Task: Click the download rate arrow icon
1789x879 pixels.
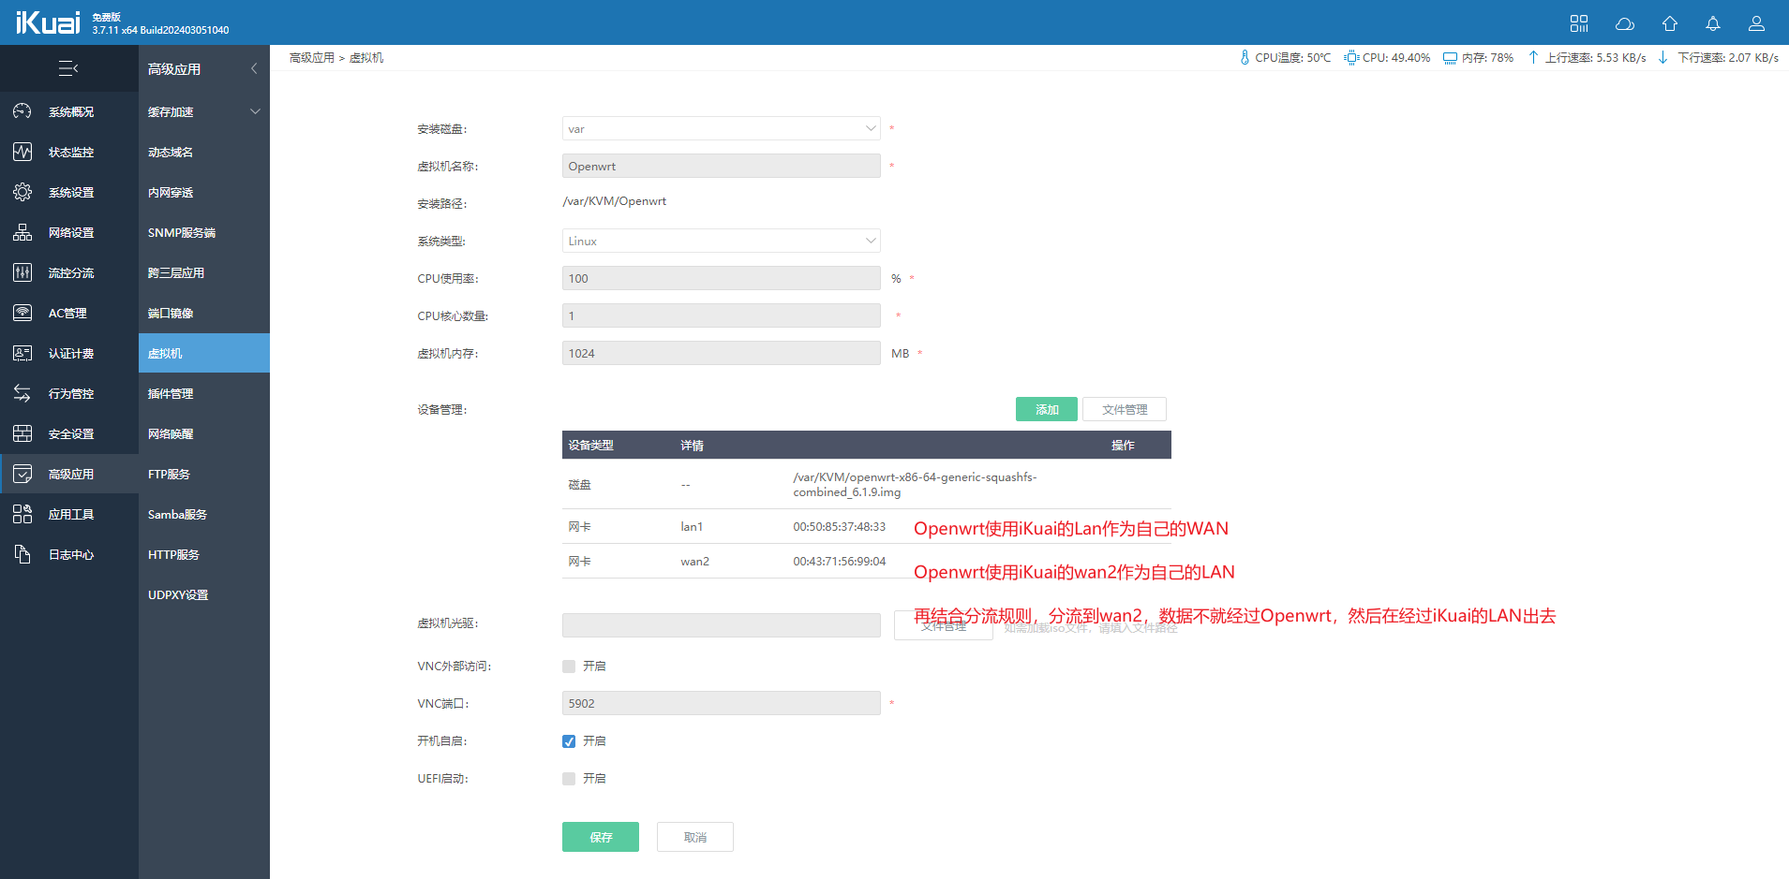Action: [1663, 57]
